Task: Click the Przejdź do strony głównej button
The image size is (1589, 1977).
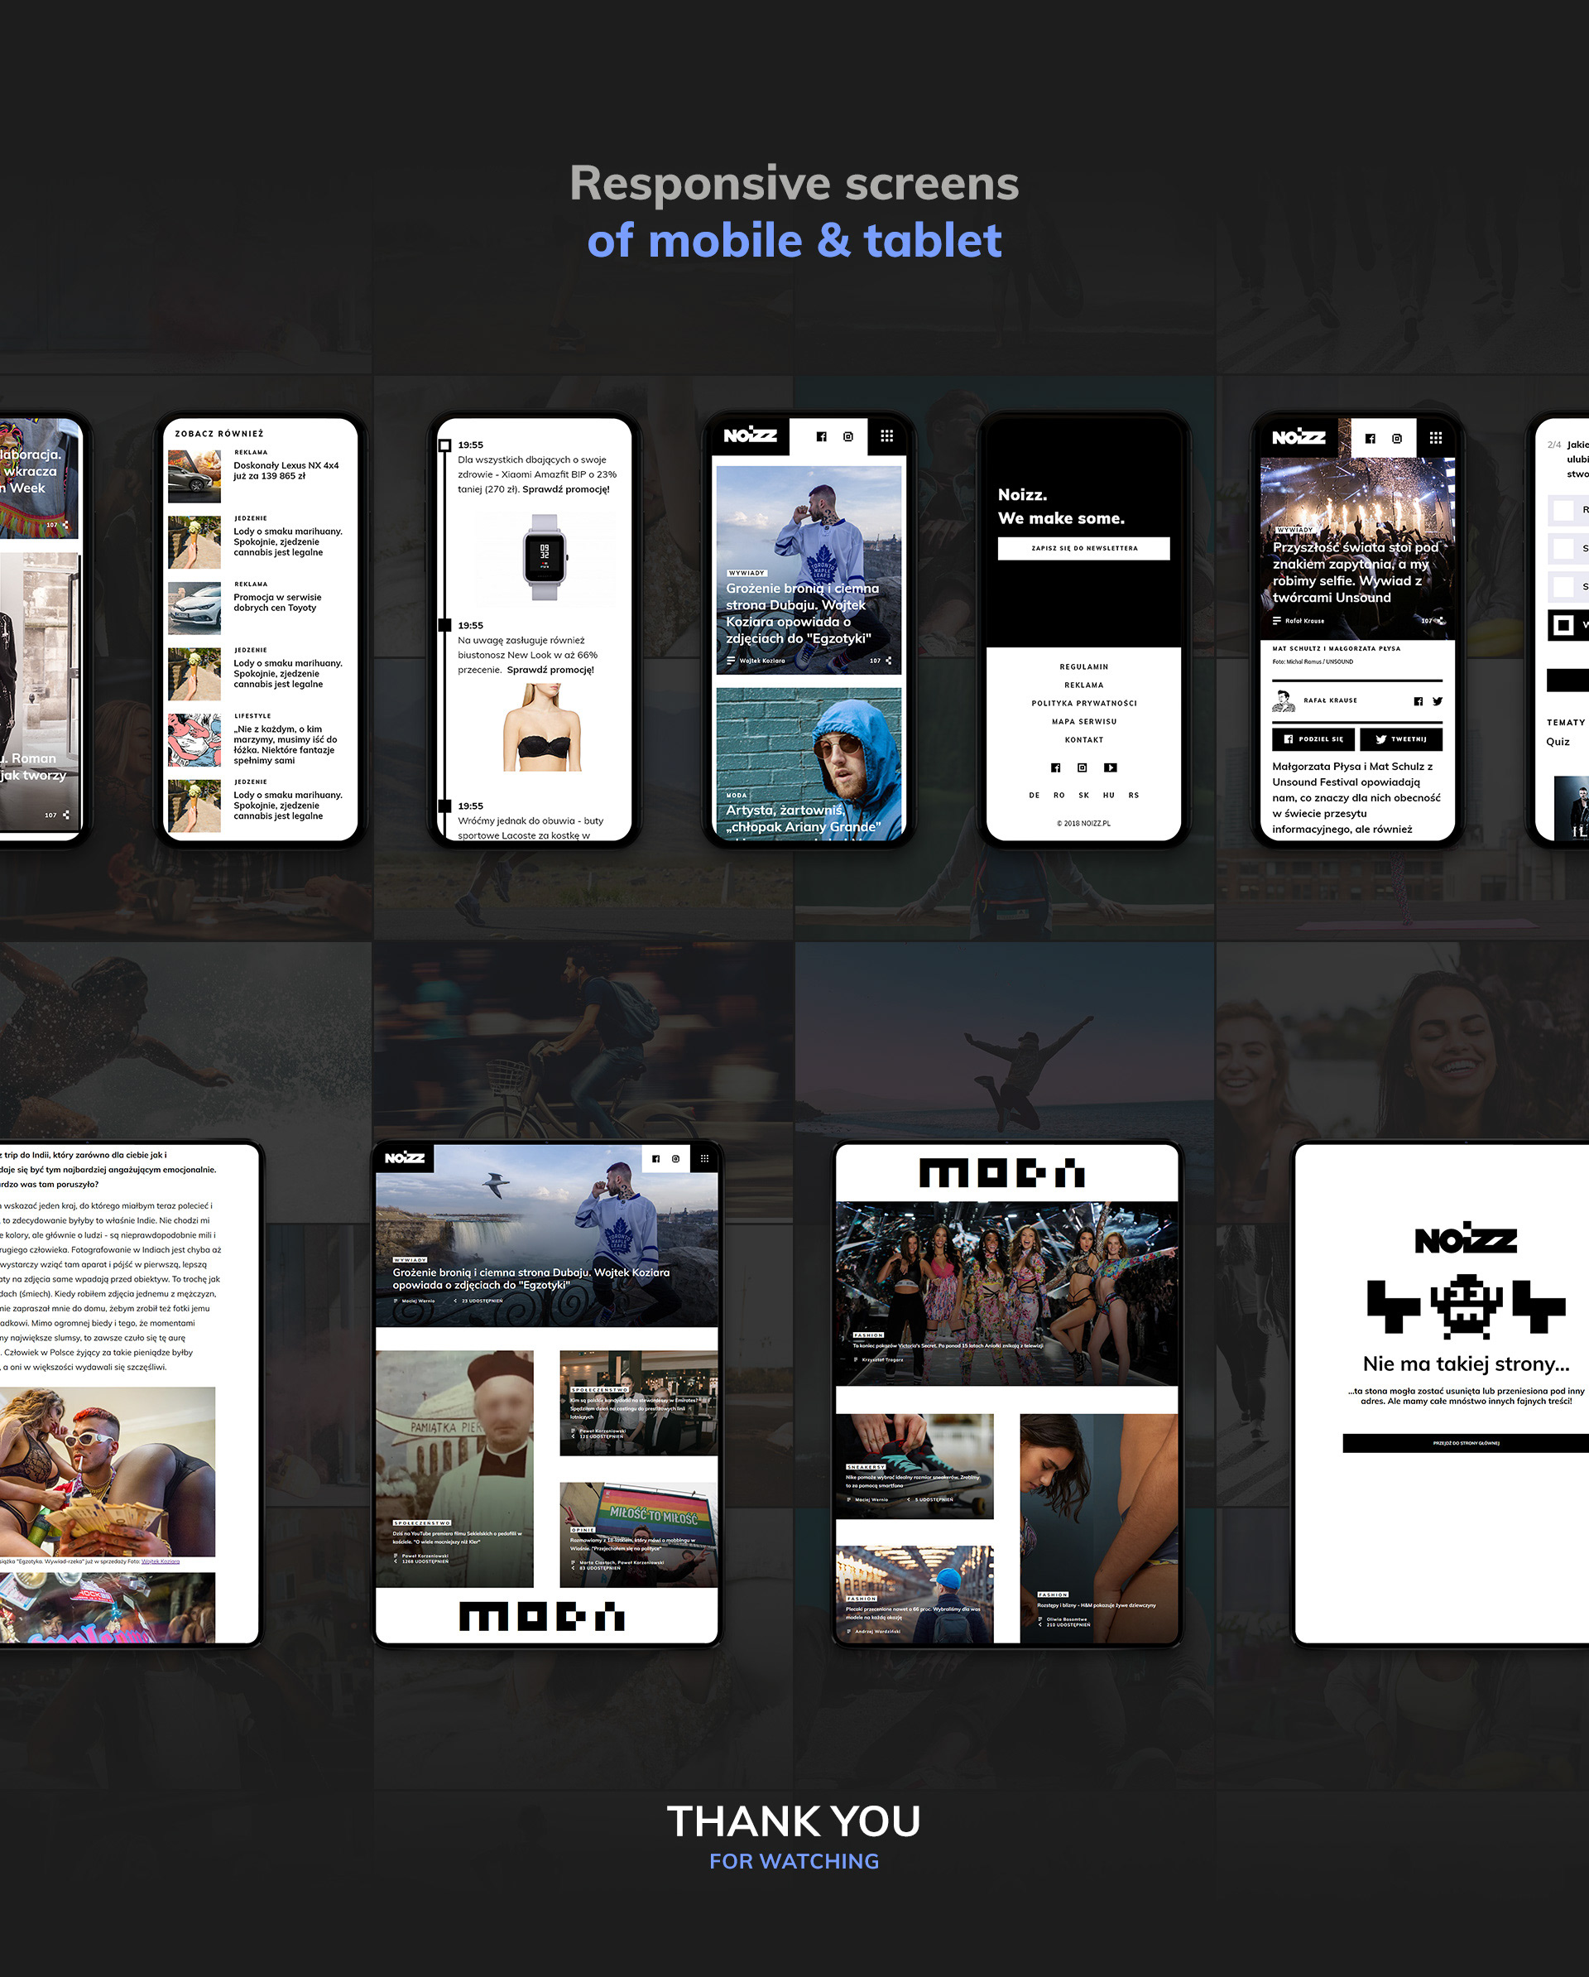Action: 1465,1443
